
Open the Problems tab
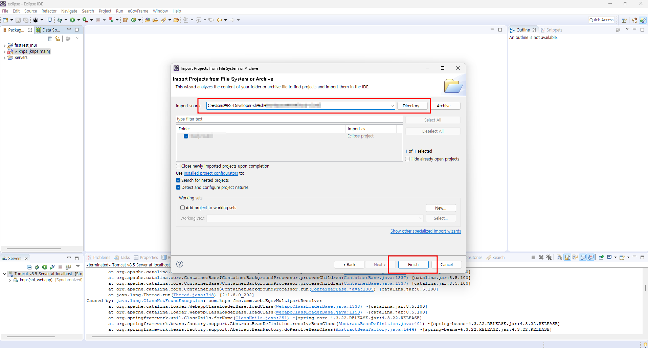pyautogui.click(x=98, y=258)
